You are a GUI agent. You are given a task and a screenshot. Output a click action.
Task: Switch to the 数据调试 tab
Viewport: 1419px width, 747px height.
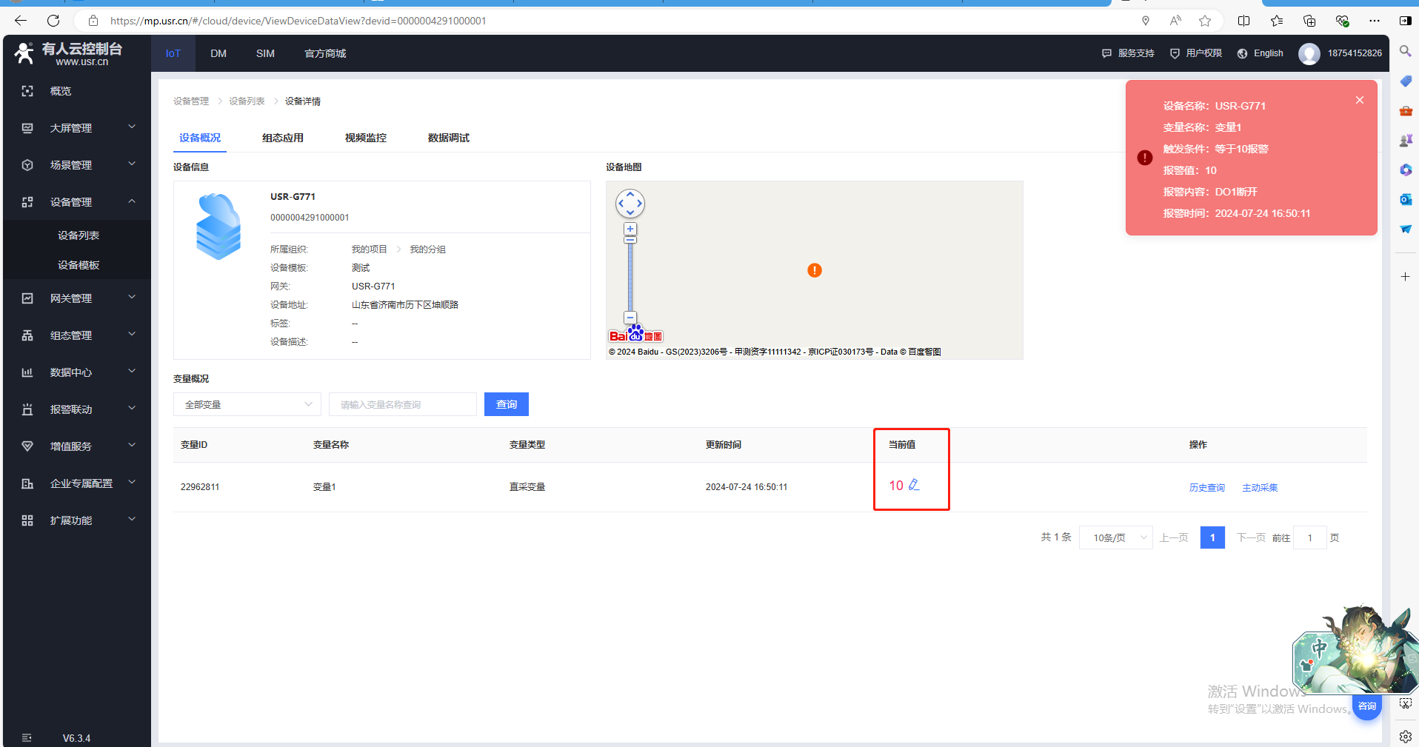click(448, 138)
